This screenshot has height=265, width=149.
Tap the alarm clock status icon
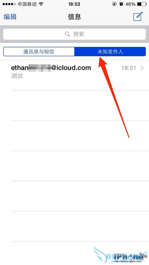coord(121,4)
